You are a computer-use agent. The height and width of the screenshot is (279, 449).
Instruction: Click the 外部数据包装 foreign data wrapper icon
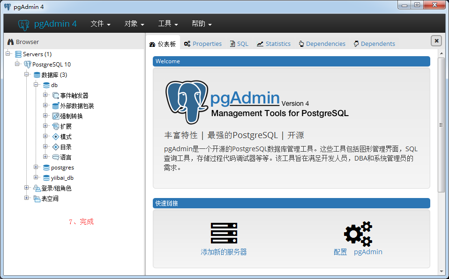tap(56, 106)
